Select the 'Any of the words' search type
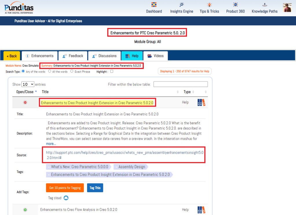296x215 pixels. pyautogui.click(x=23, y=71)
